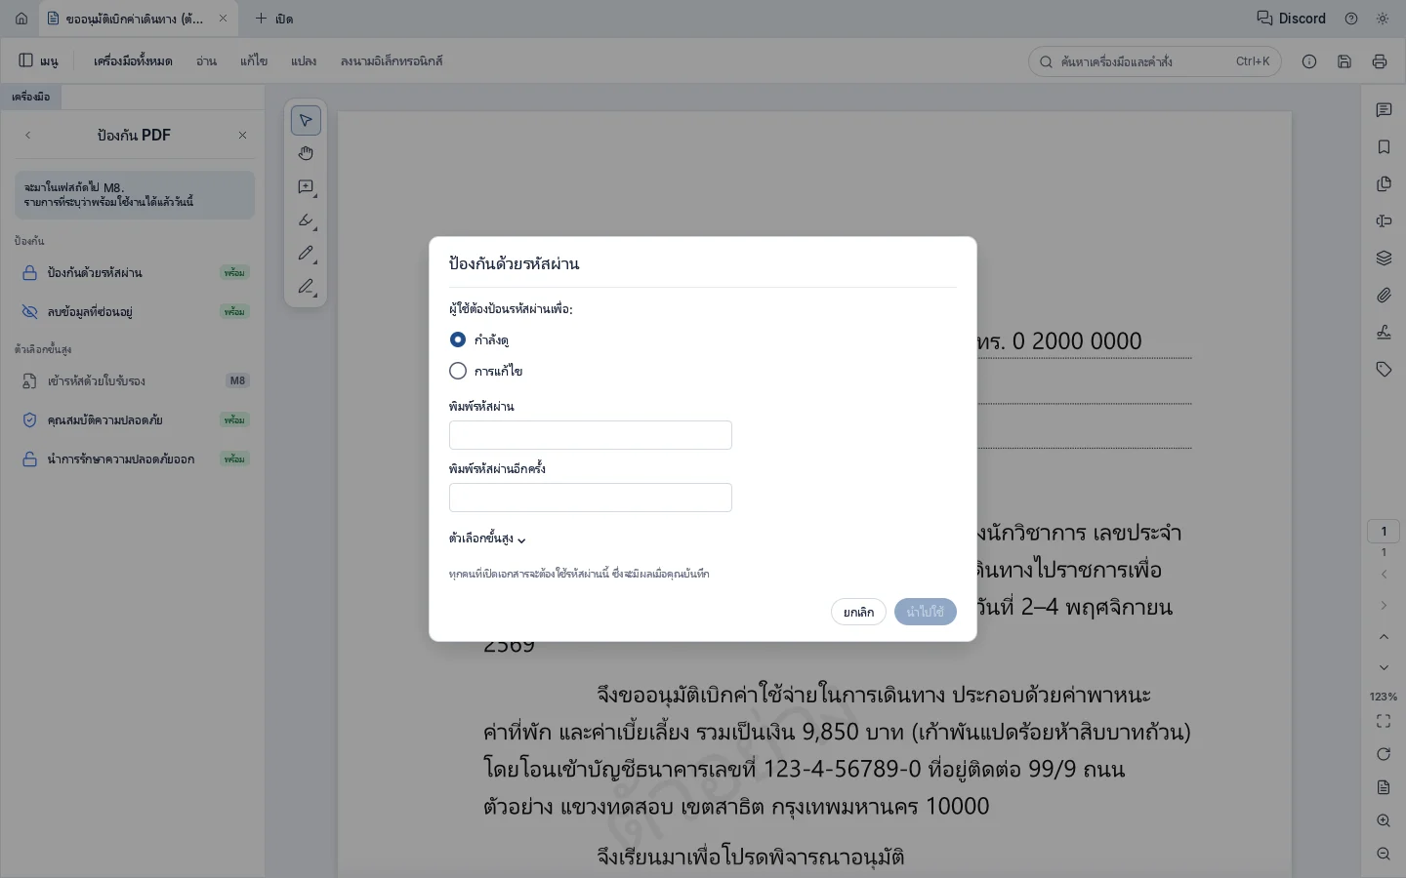
Task: Expand ตัวเลือกขั้นสูง in the dialog
Action: (487, 539)
